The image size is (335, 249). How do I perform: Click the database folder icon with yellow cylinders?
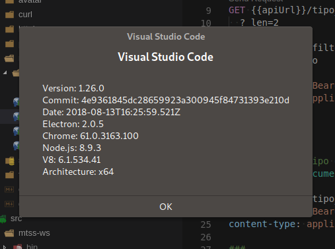point(10,161)
